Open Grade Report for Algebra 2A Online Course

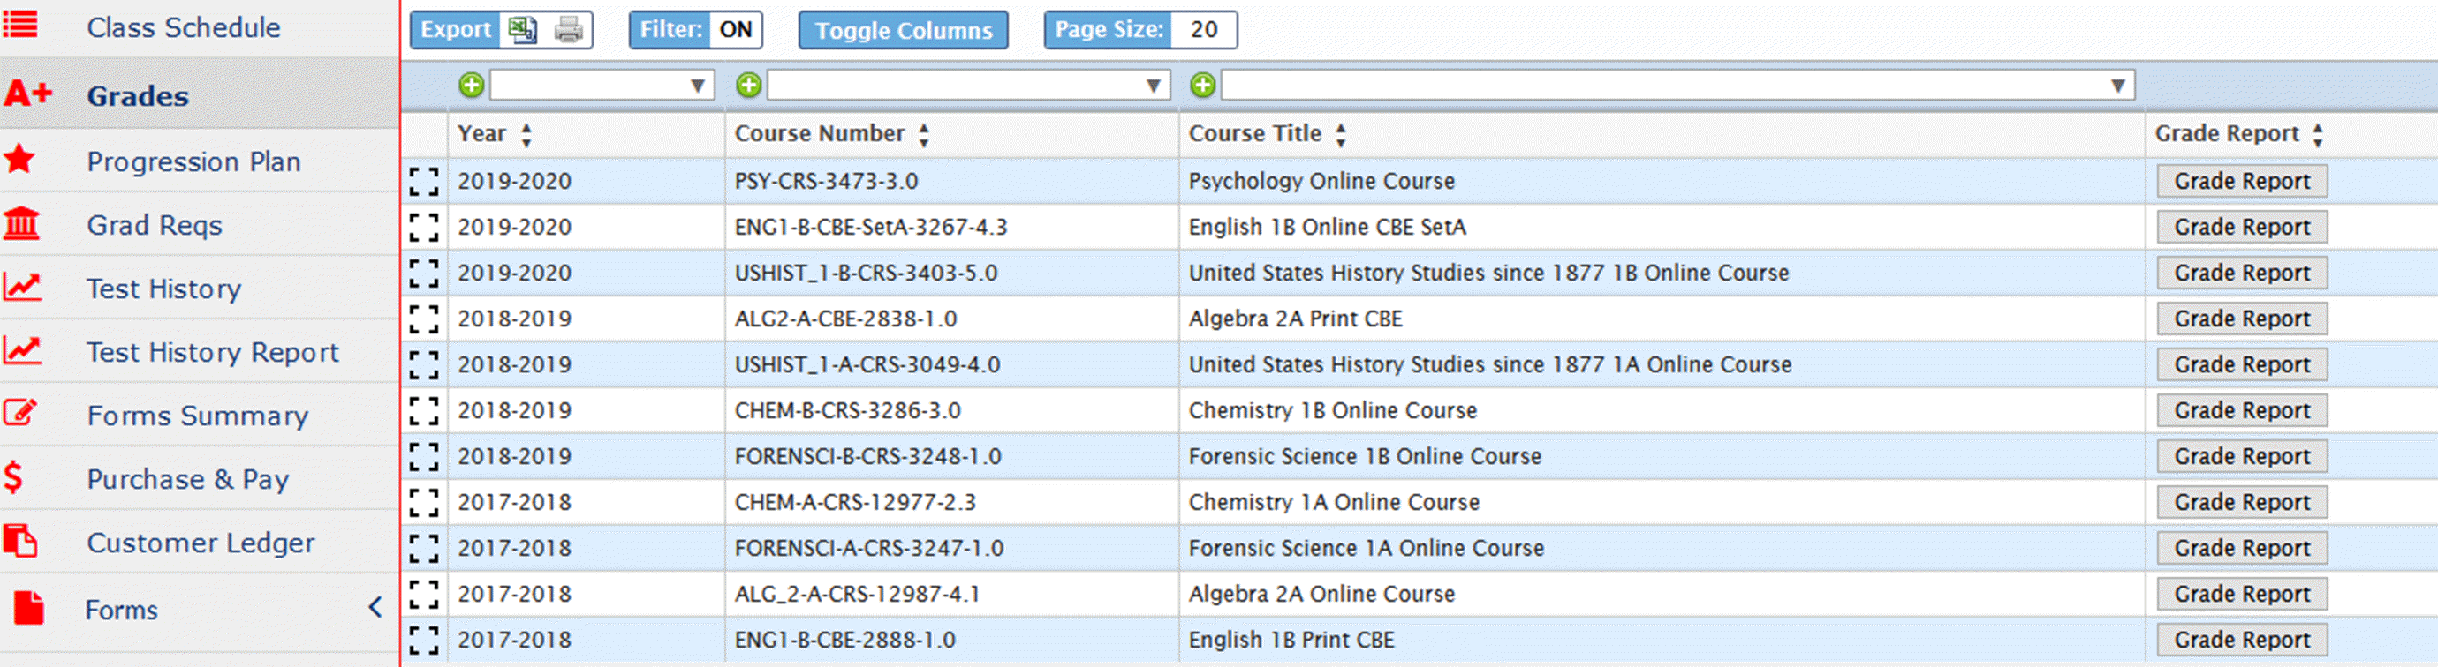(2242, 595)
